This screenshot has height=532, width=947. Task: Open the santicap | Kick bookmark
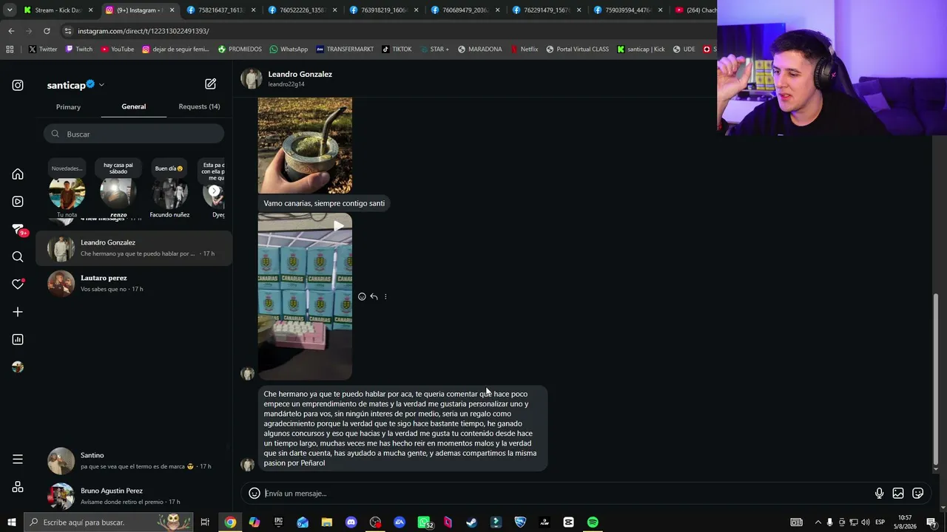pyautogui.click(x=642, y=50)
